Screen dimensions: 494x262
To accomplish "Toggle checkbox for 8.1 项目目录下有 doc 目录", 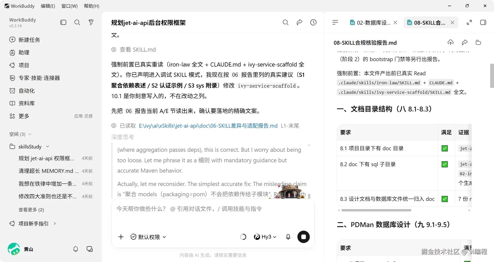I will point(445,148).
